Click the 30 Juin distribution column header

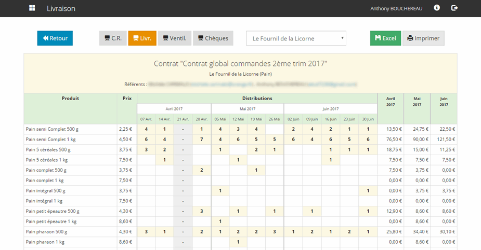click(x=368, y=119)
